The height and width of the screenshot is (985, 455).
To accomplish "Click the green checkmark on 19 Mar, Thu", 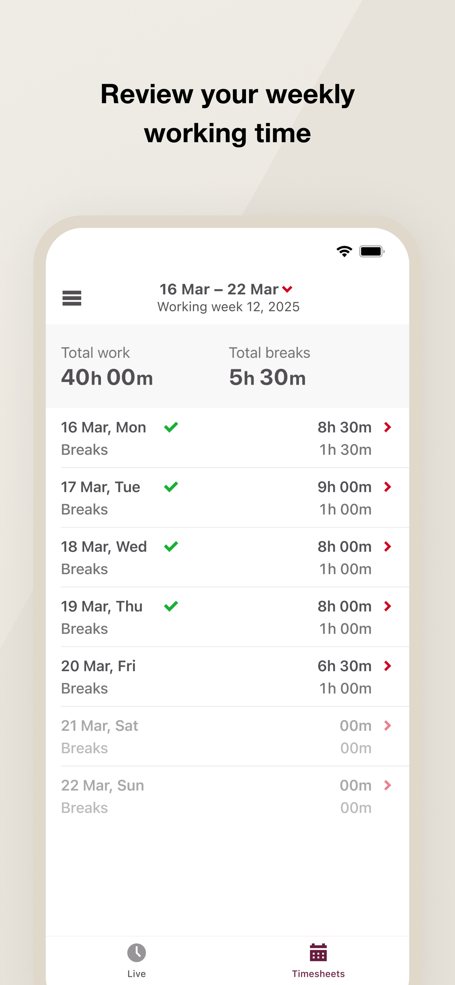I will 171,606.
